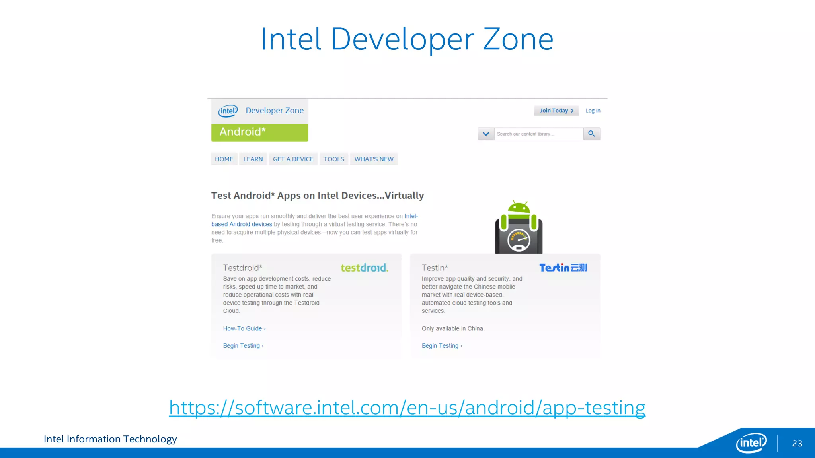The height and width of the screenshot is (458, 815).
Task: Open the LEARN navigation tab
Action: pos(253,159)
